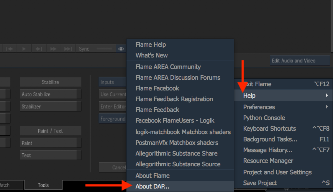
Task: Toggle the eye visibility icon
Action: coord(121,49)
